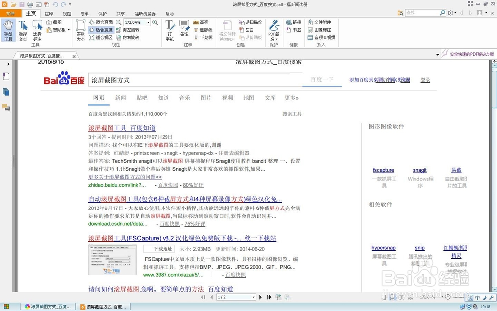Select the Highlight (高亮) tool

tap(201, 22)
